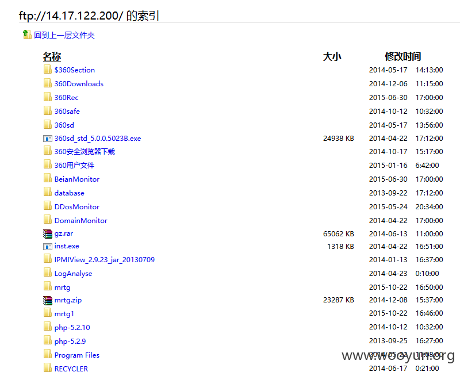Select the 20:34:00 time of DDosMonitor
Screen dimensions: 460x372
point(429,207)
